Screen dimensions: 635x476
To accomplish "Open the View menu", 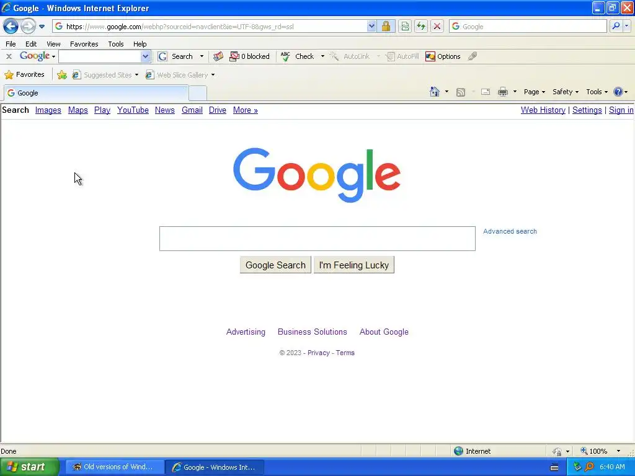I will pyautogui.click(x=53, y=44).
